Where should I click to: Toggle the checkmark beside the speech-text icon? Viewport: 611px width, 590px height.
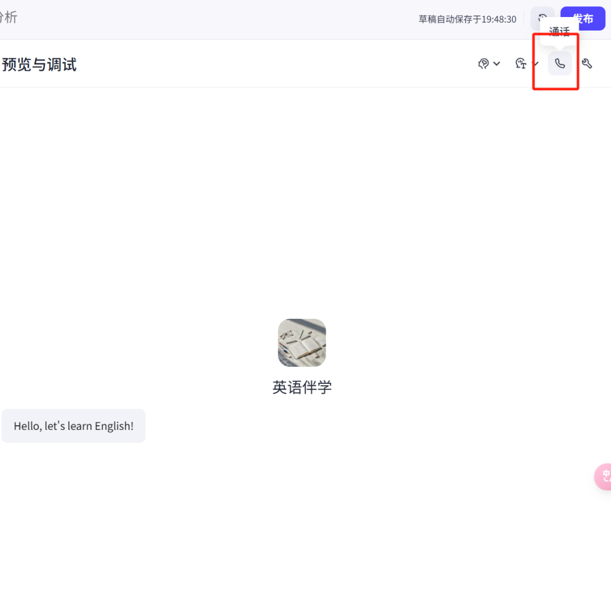(x=535, y=65)
